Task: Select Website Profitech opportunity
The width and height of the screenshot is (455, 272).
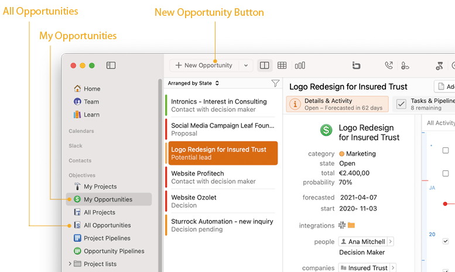Action: point(220,177)
